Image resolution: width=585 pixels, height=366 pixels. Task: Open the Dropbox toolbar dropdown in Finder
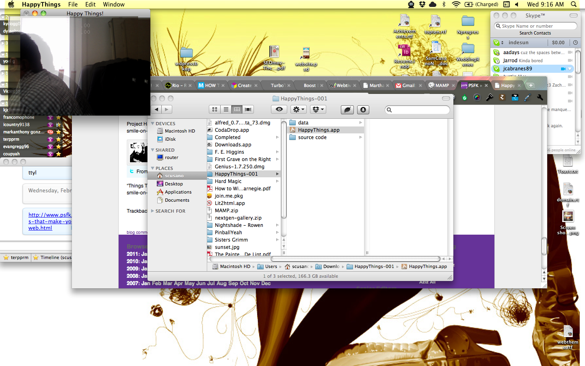(x=318, y=109)
